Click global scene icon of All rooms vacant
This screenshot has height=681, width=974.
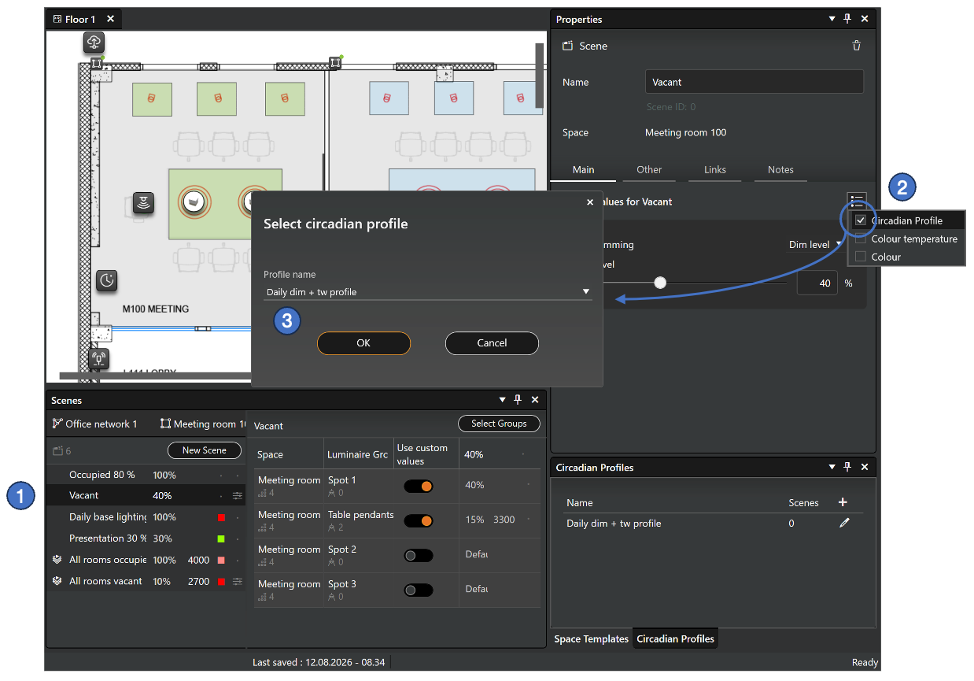57,581
